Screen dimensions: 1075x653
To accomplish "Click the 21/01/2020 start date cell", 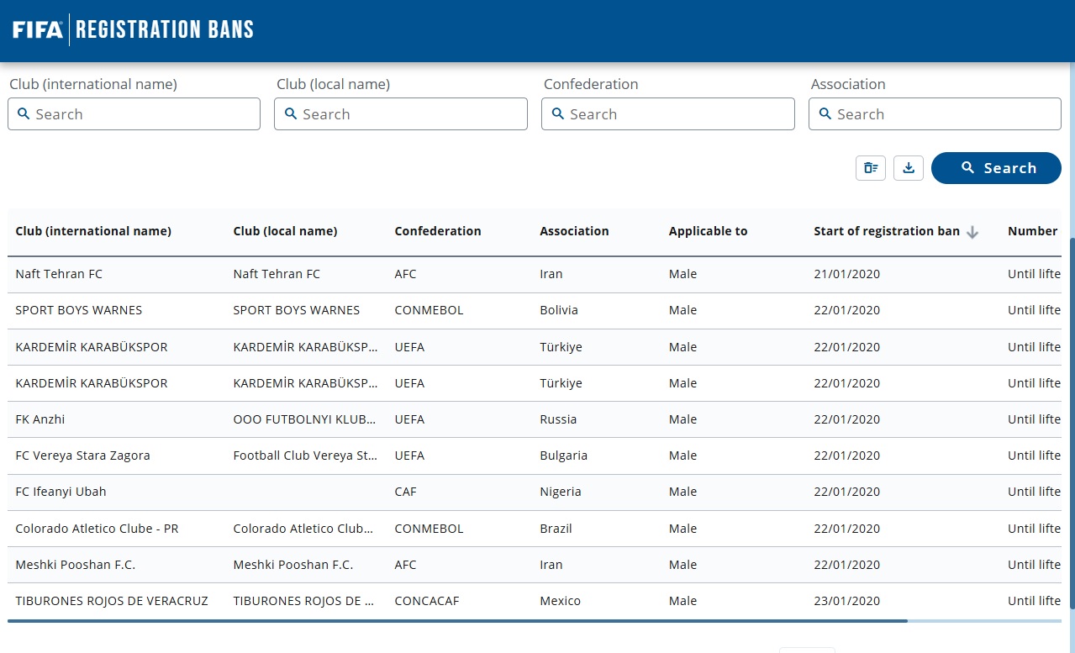I will [846, 274].
